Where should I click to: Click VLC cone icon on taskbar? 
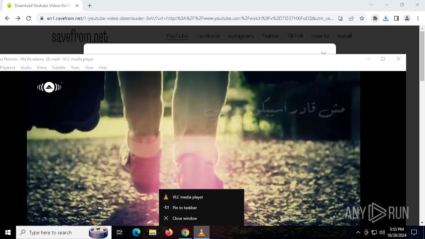point(202,232)
